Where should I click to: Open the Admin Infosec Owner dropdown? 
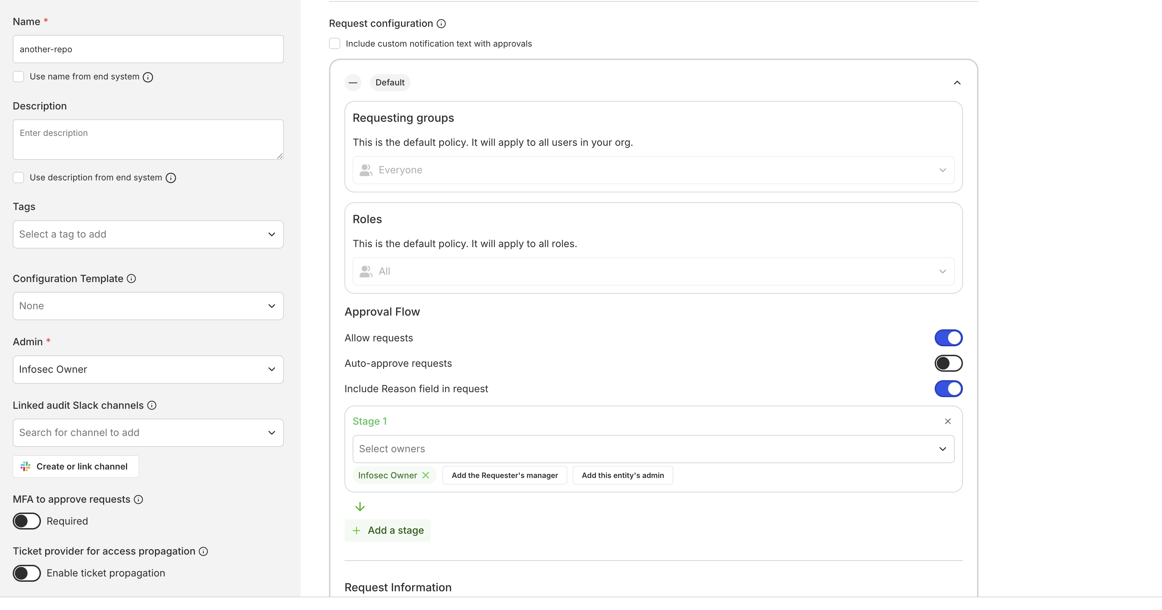click(148, 369)
